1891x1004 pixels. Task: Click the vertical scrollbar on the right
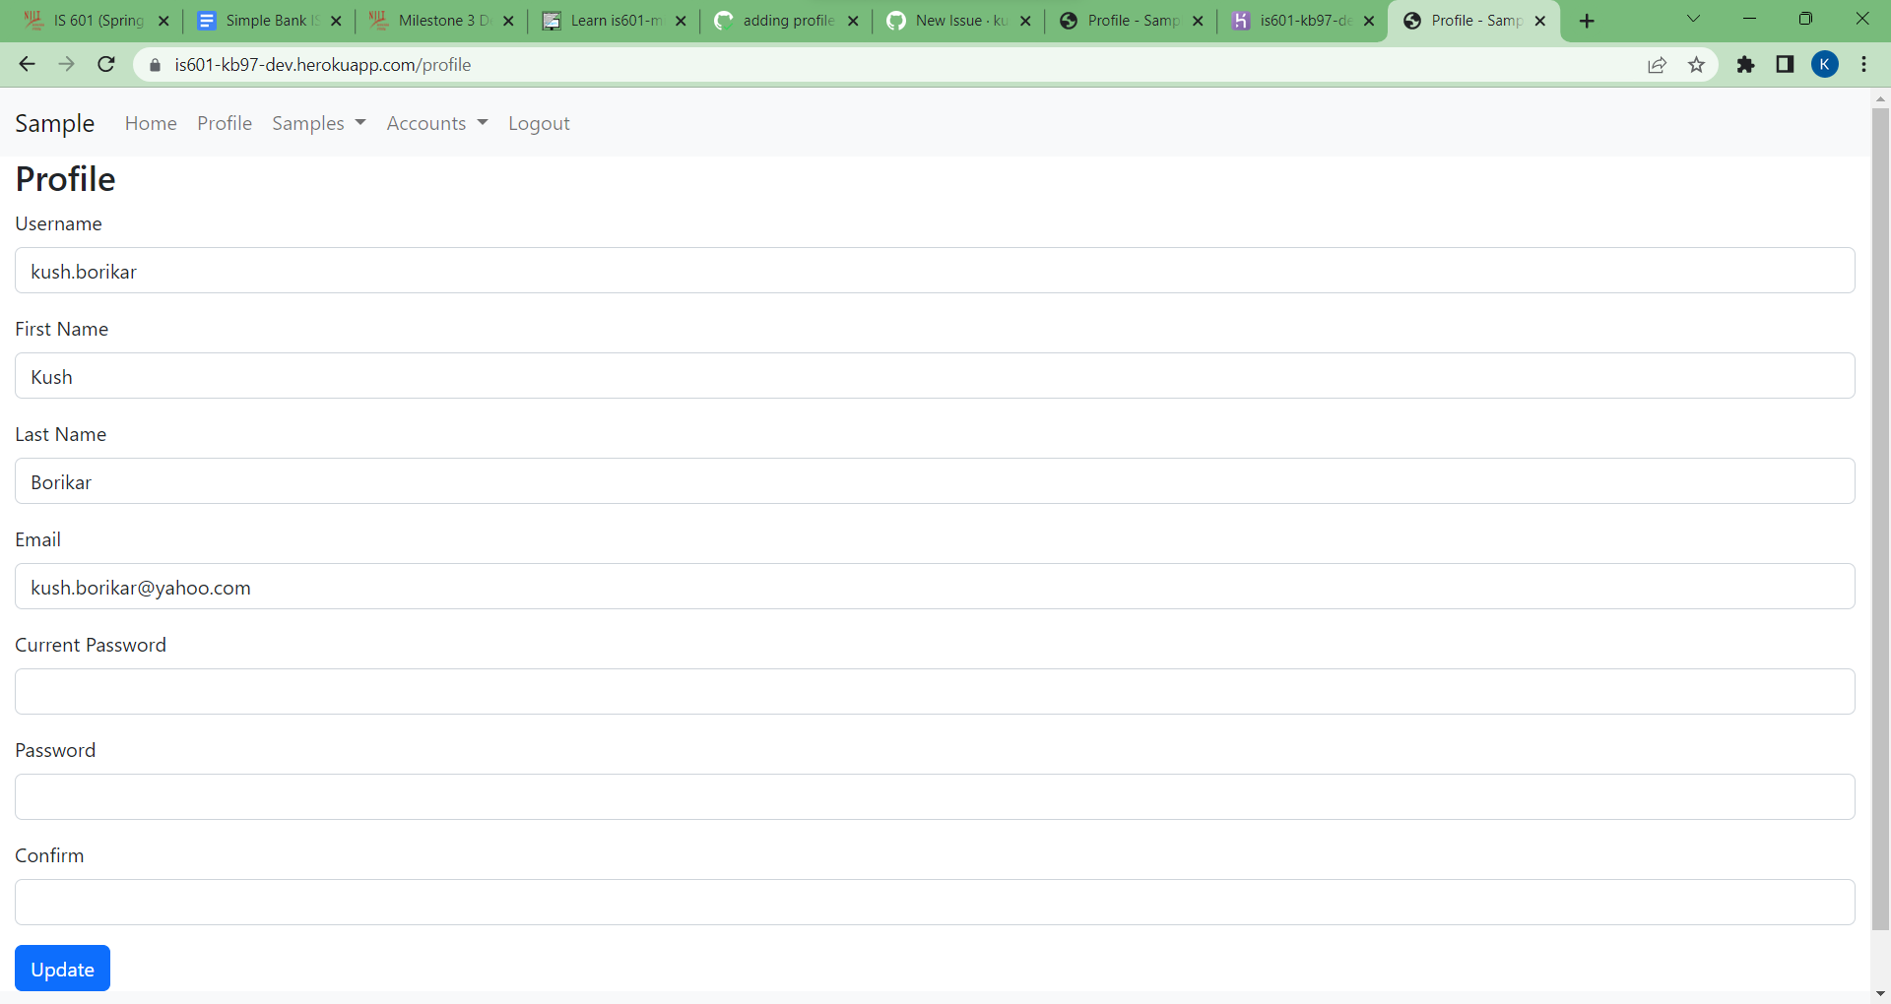[x=1880, y=492]
